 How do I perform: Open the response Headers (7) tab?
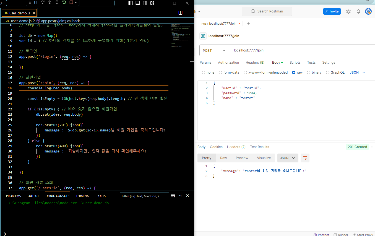click(236, 147)
